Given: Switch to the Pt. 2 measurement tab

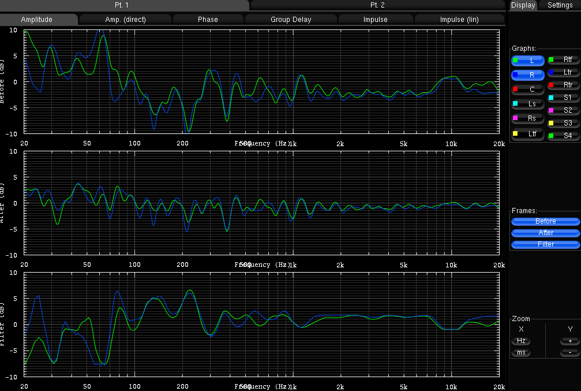Looking at the screenshot, I should (377, 5).
